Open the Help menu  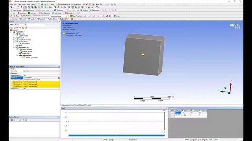(x=33, y=4)
